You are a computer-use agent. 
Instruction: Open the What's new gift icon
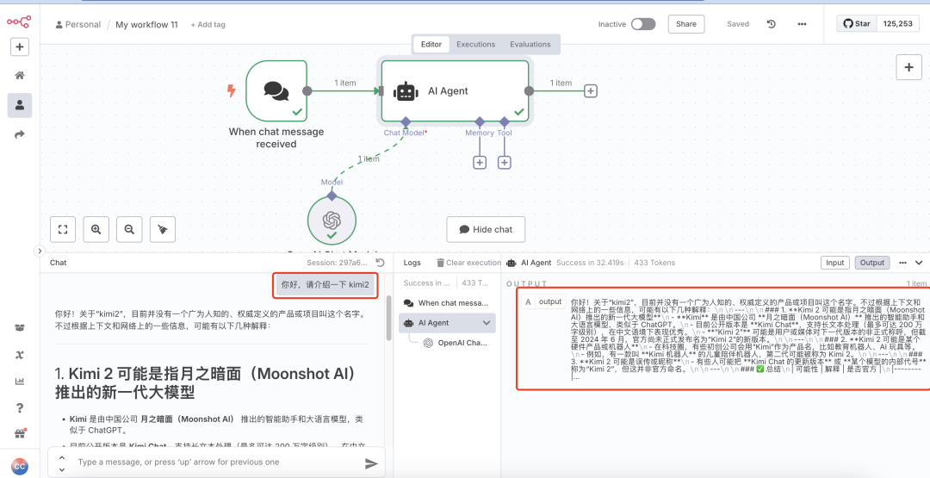[20, 433]
